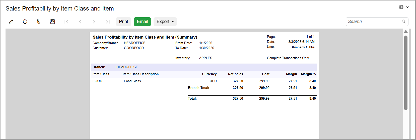Expand the Export dropdown
416x140 pixels.
pos(165,22)
